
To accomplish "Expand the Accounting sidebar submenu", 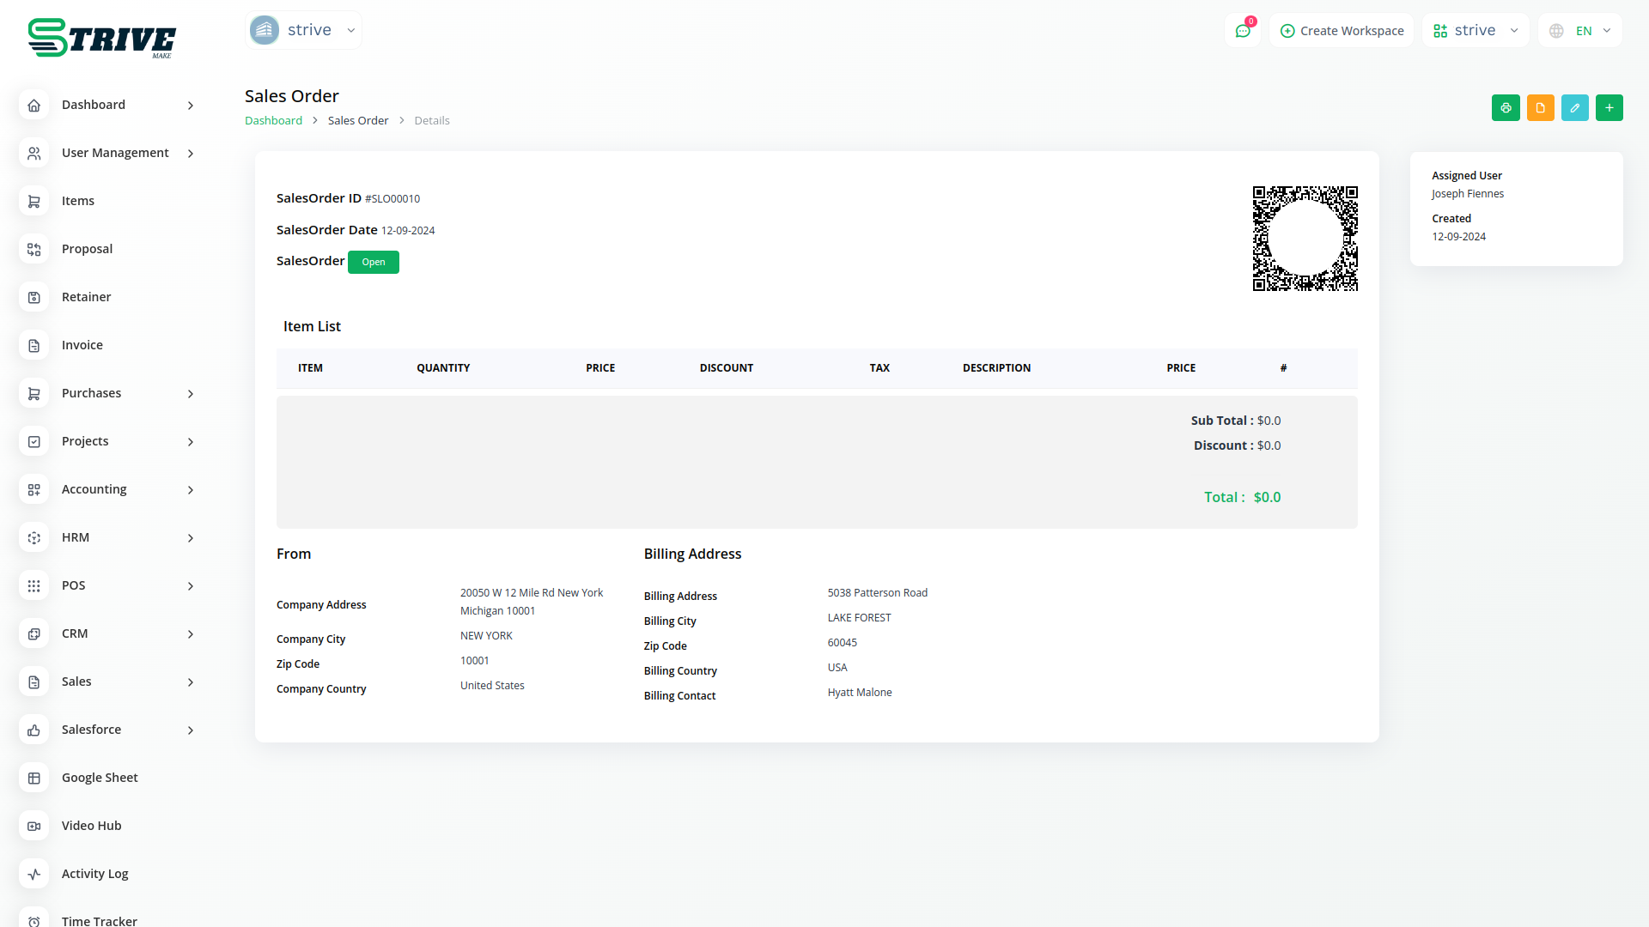I will pyautogui.click(x=191, y=489).
